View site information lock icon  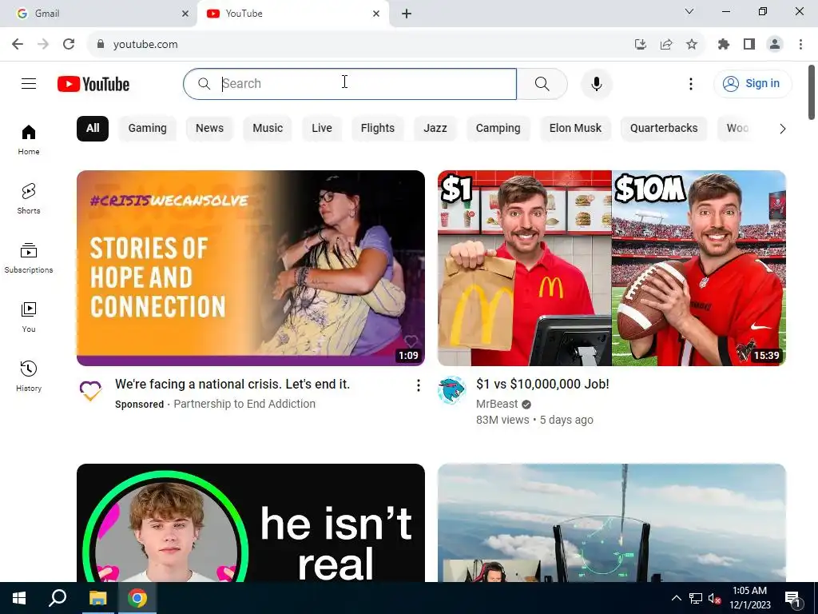101,44
